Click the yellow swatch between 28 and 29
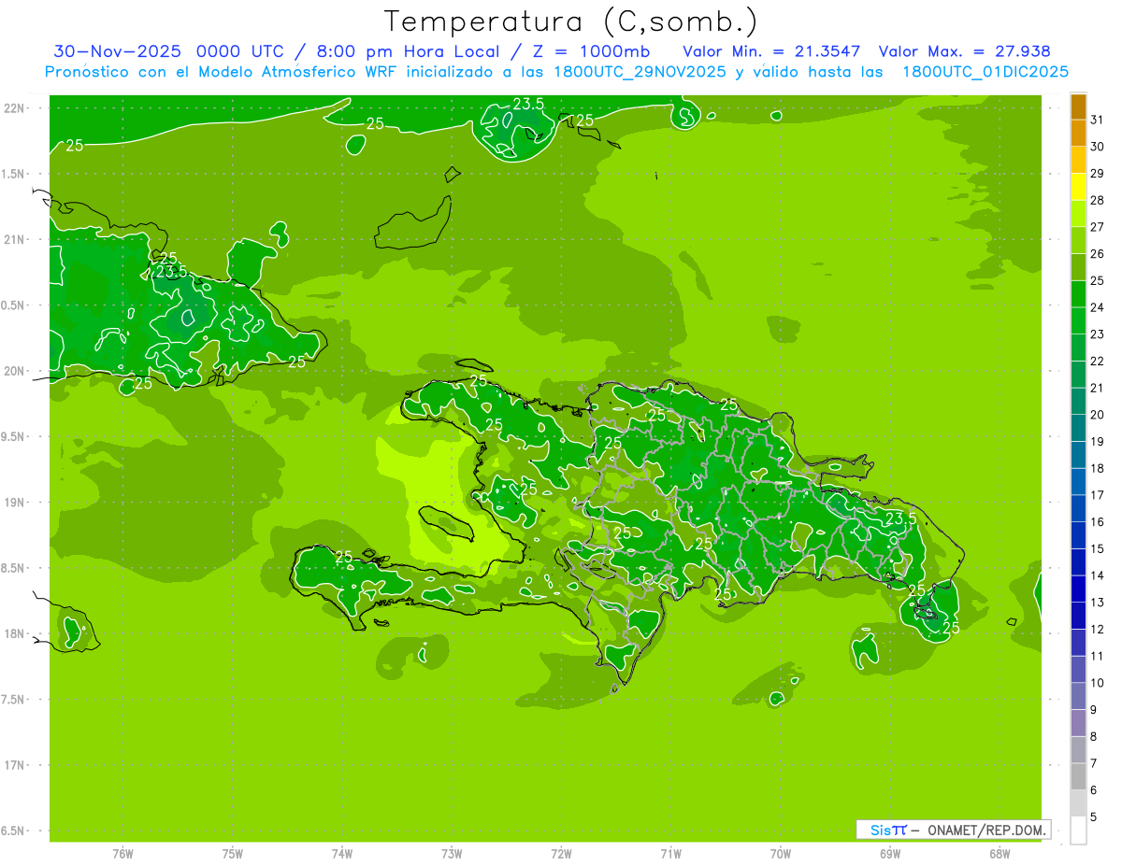 point(1078,187)
